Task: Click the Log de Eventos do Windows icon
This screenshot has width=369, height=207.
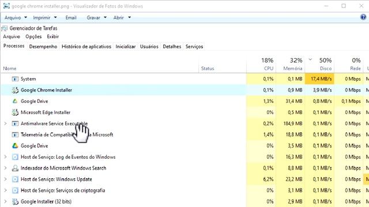Action: click(15, 157)
